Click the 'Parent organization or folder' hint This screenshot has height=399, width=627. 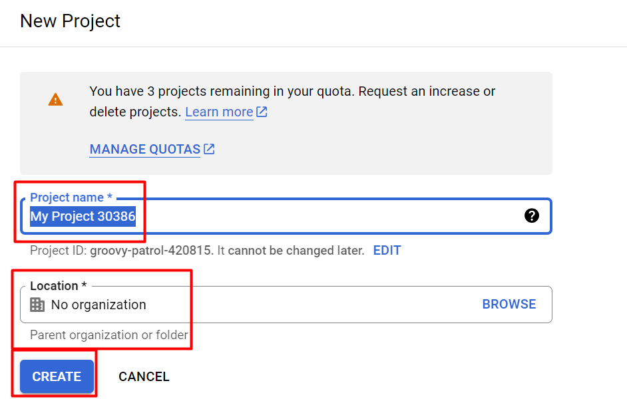(x=108, y=335)
